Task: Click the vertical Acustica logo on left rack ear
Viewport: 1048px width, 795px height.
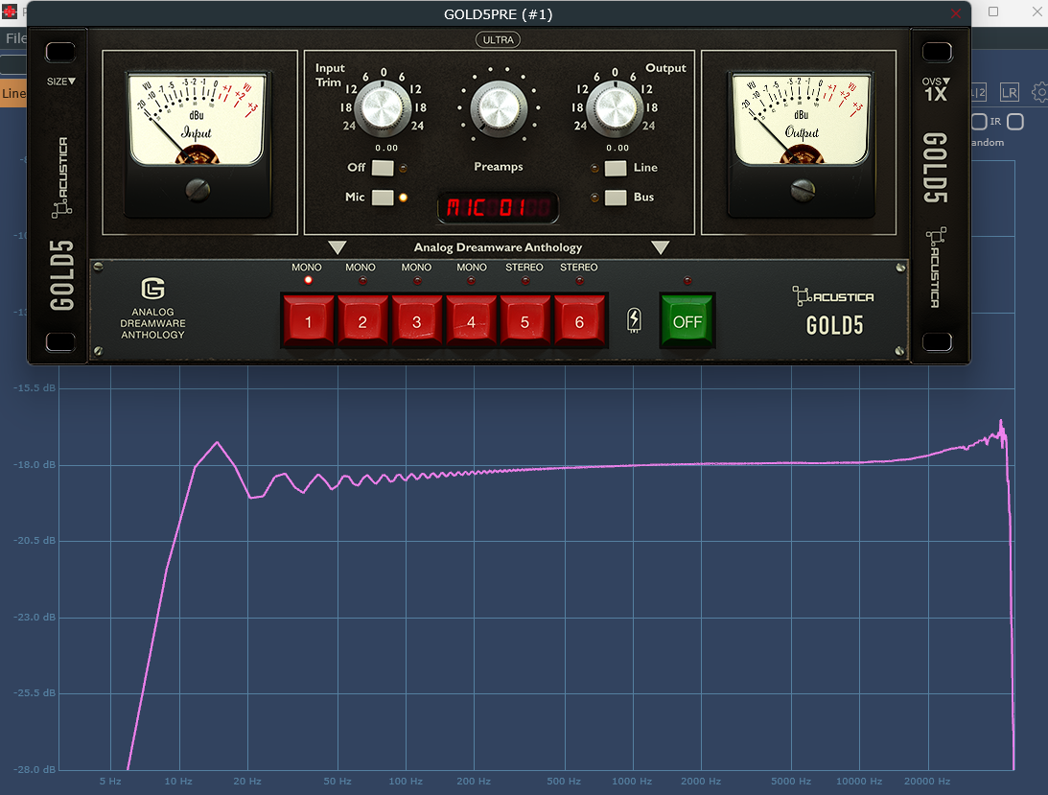Action: click(62, 177)
